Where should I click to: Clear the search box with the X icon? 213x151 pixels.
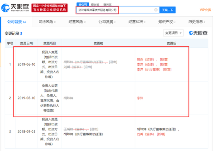click(156, 10)
